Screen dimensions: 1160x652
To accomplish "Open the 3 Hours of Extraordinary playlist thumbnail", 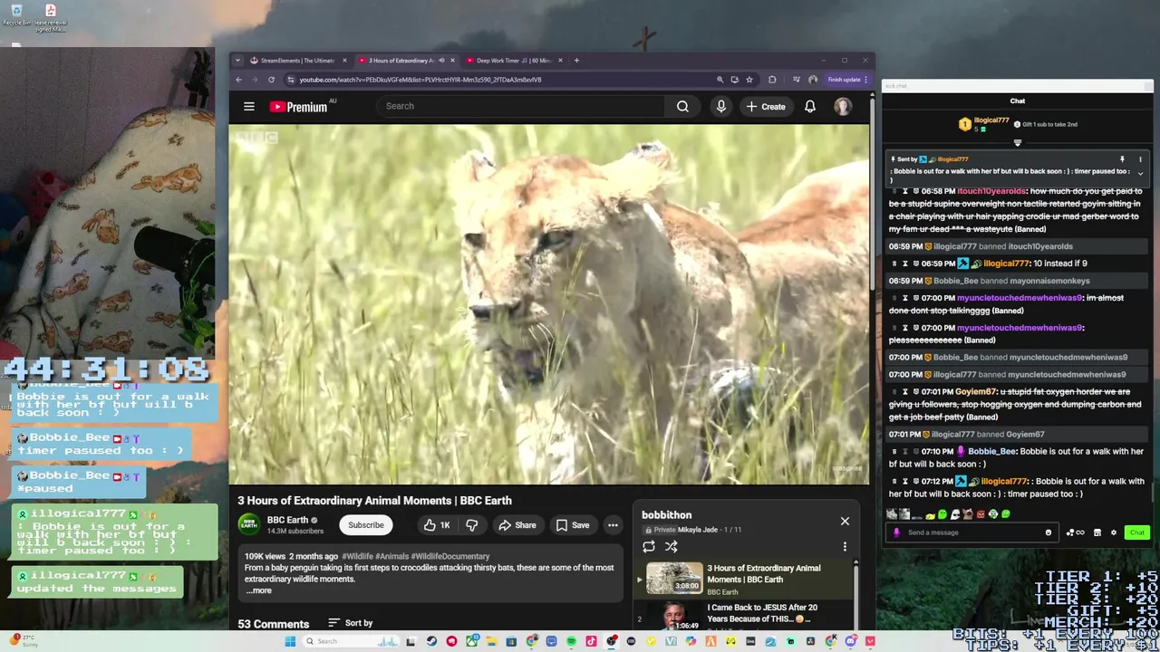I will coord(674,578).
